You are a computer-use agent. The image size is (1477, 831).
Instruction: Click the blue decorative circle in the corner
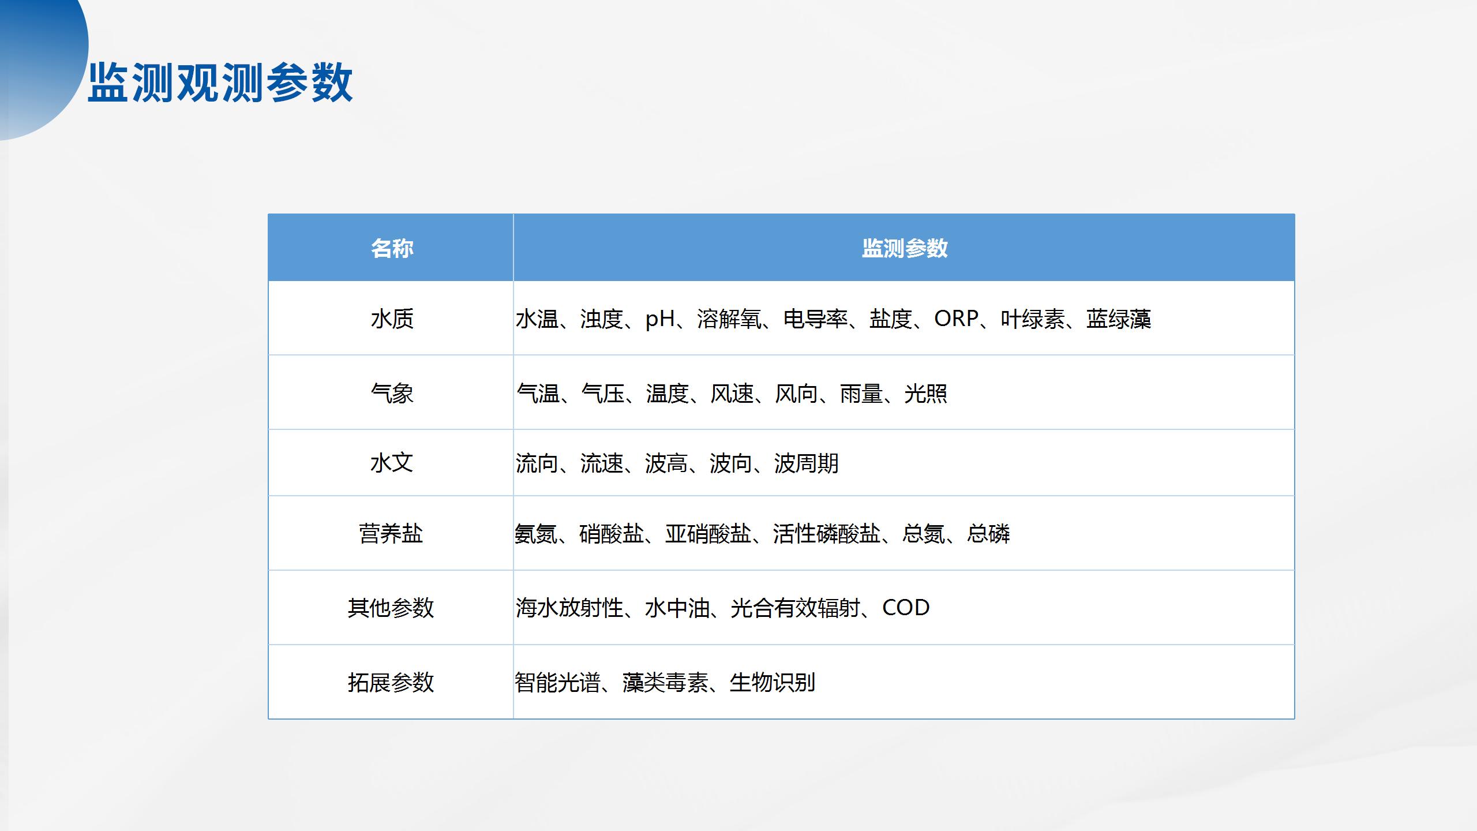pyautogui.click(x=35, y=58)
